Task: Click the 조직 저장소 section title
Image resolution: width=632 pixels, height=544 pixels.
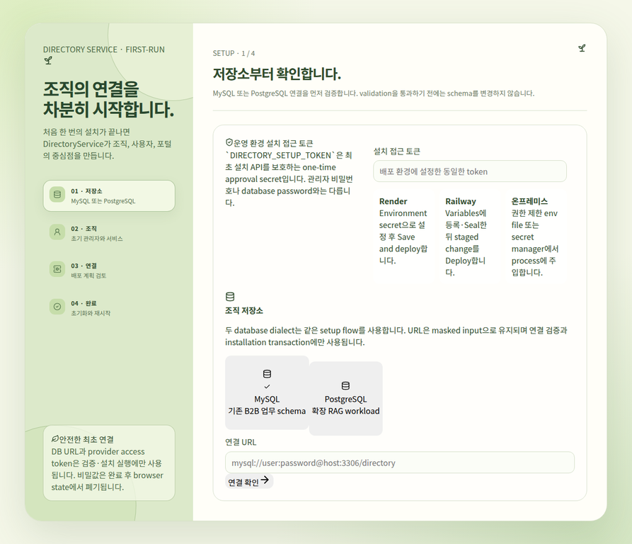Action: (x=244, y=310)
